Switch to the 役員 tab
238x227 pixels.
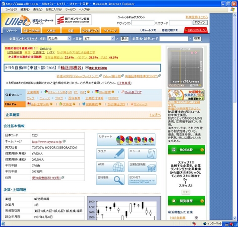[71, 31]
